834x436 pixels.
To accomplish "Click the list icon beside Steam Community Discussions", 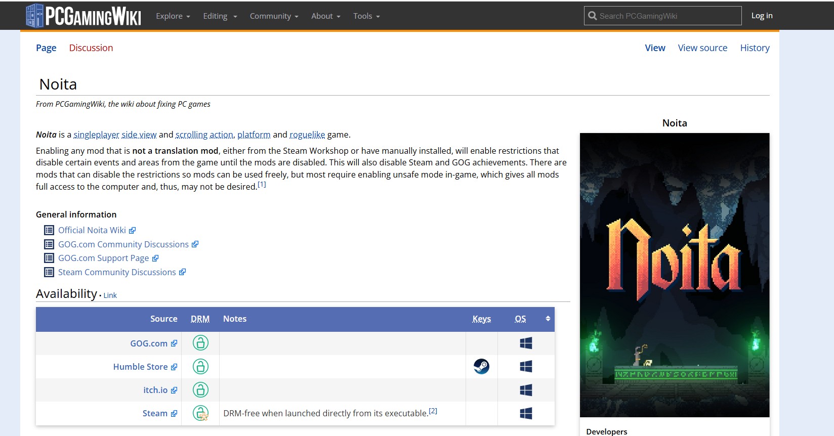I will (x=49, y=272).
